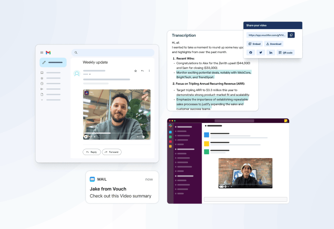
Task: Click the Download button in share panel
Action: [274, 44]
